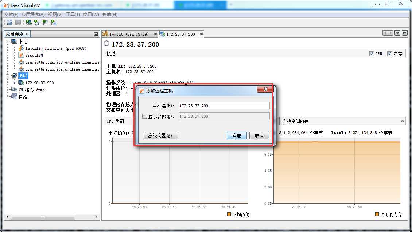Click the 172.28.37.200 host icon in tree

coord(21,83)
